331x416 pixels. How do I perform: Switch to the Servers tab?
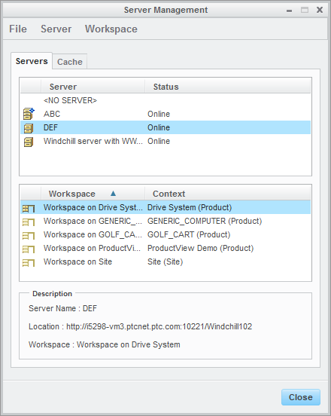pyautogui.click(x=32, y=61)
